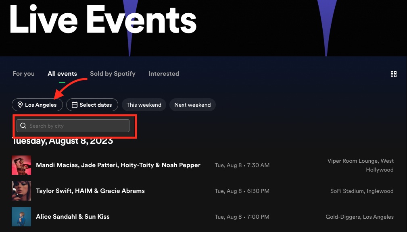The width and height of the screenshot is (407, 232).
Task: Open the Alice Sandahl & Sun Kiss event
Action: (x=73, y=216)
